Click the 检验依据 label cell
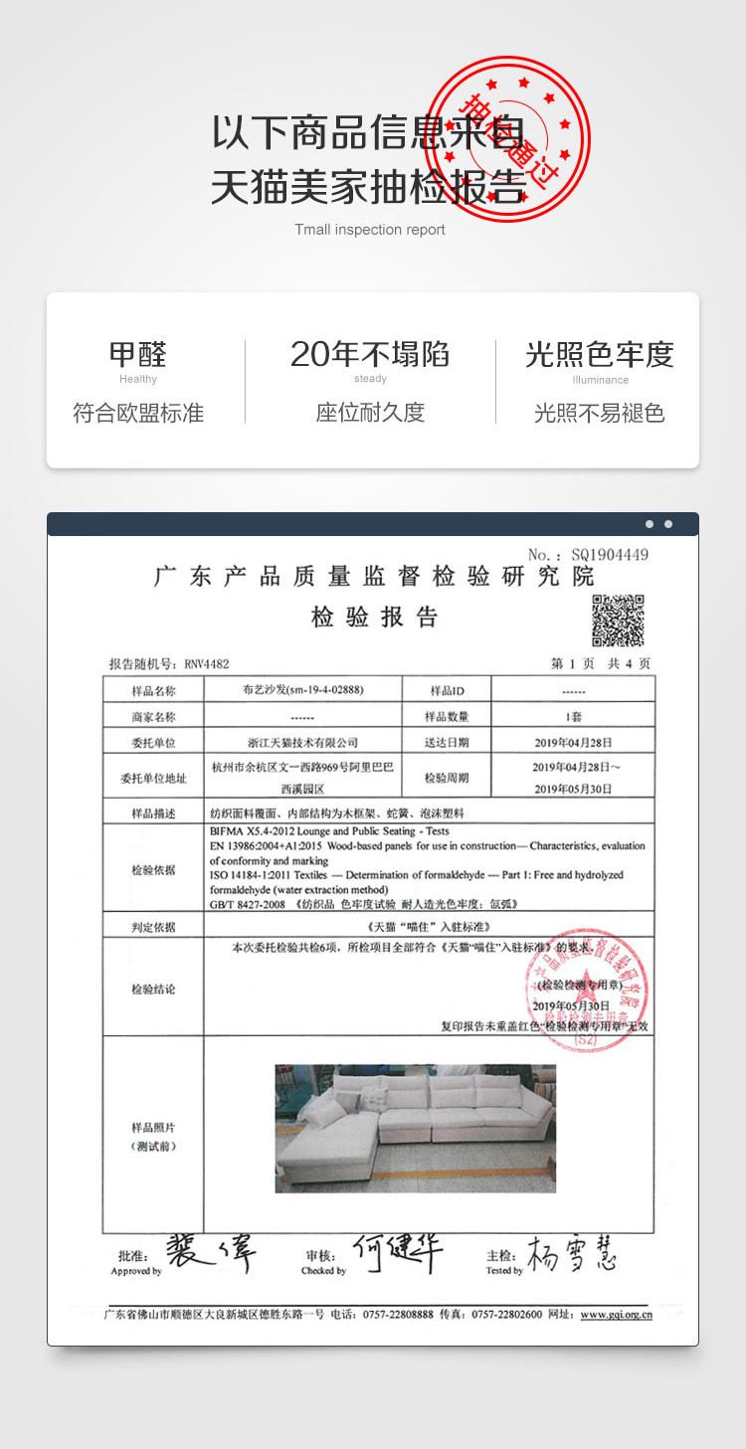746x1449 pixels. click(153, 869)
